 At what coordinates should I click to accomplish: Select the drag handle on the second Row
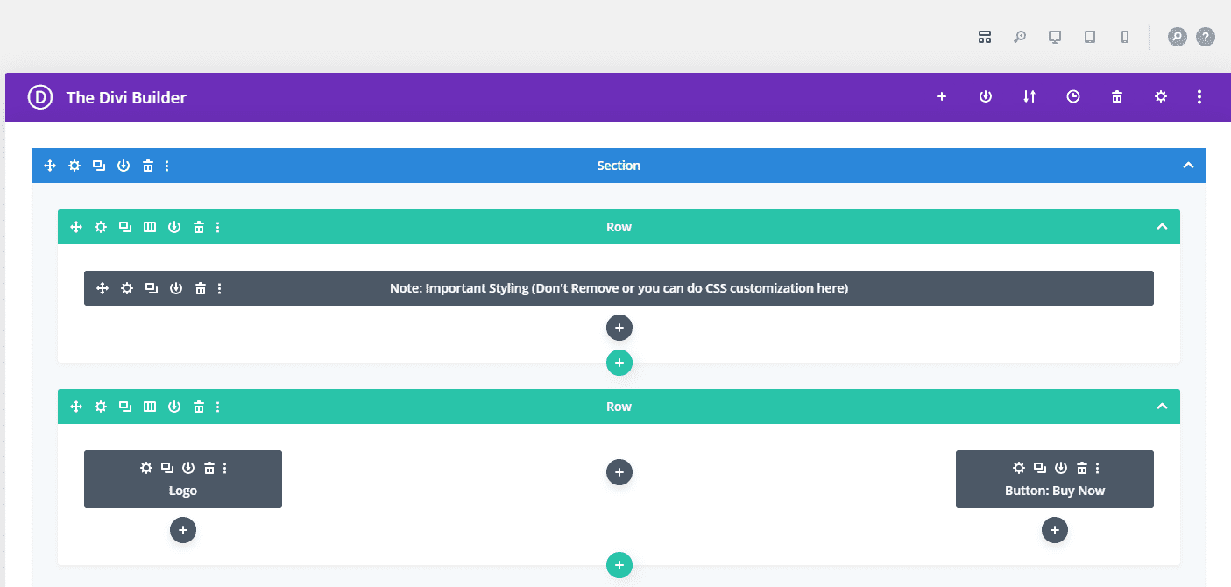76,406
